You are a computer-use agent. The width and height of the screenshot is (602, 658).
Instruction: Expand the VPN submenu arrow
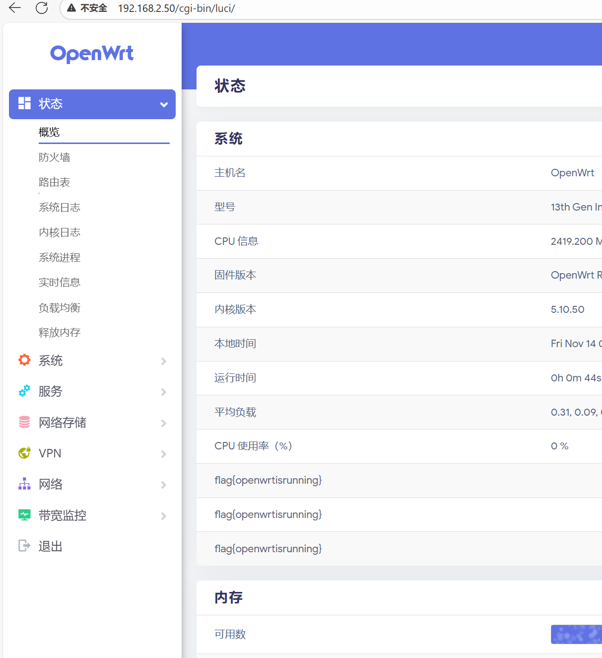coord(164,454)
